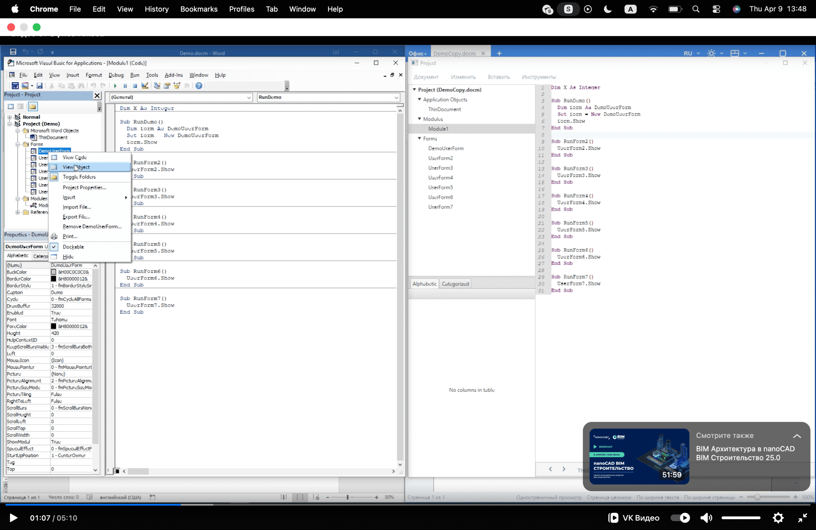The image size is (816, 530).
Task: Open the (General) object dropdown
Action: [x=249, y=98]
